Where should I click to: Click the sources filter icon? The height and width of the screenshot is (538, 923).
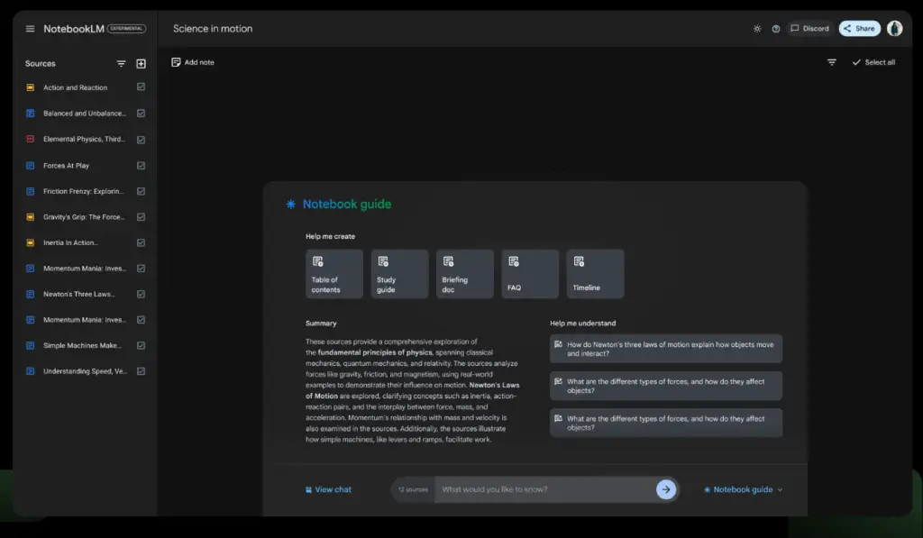click(121, 64)
